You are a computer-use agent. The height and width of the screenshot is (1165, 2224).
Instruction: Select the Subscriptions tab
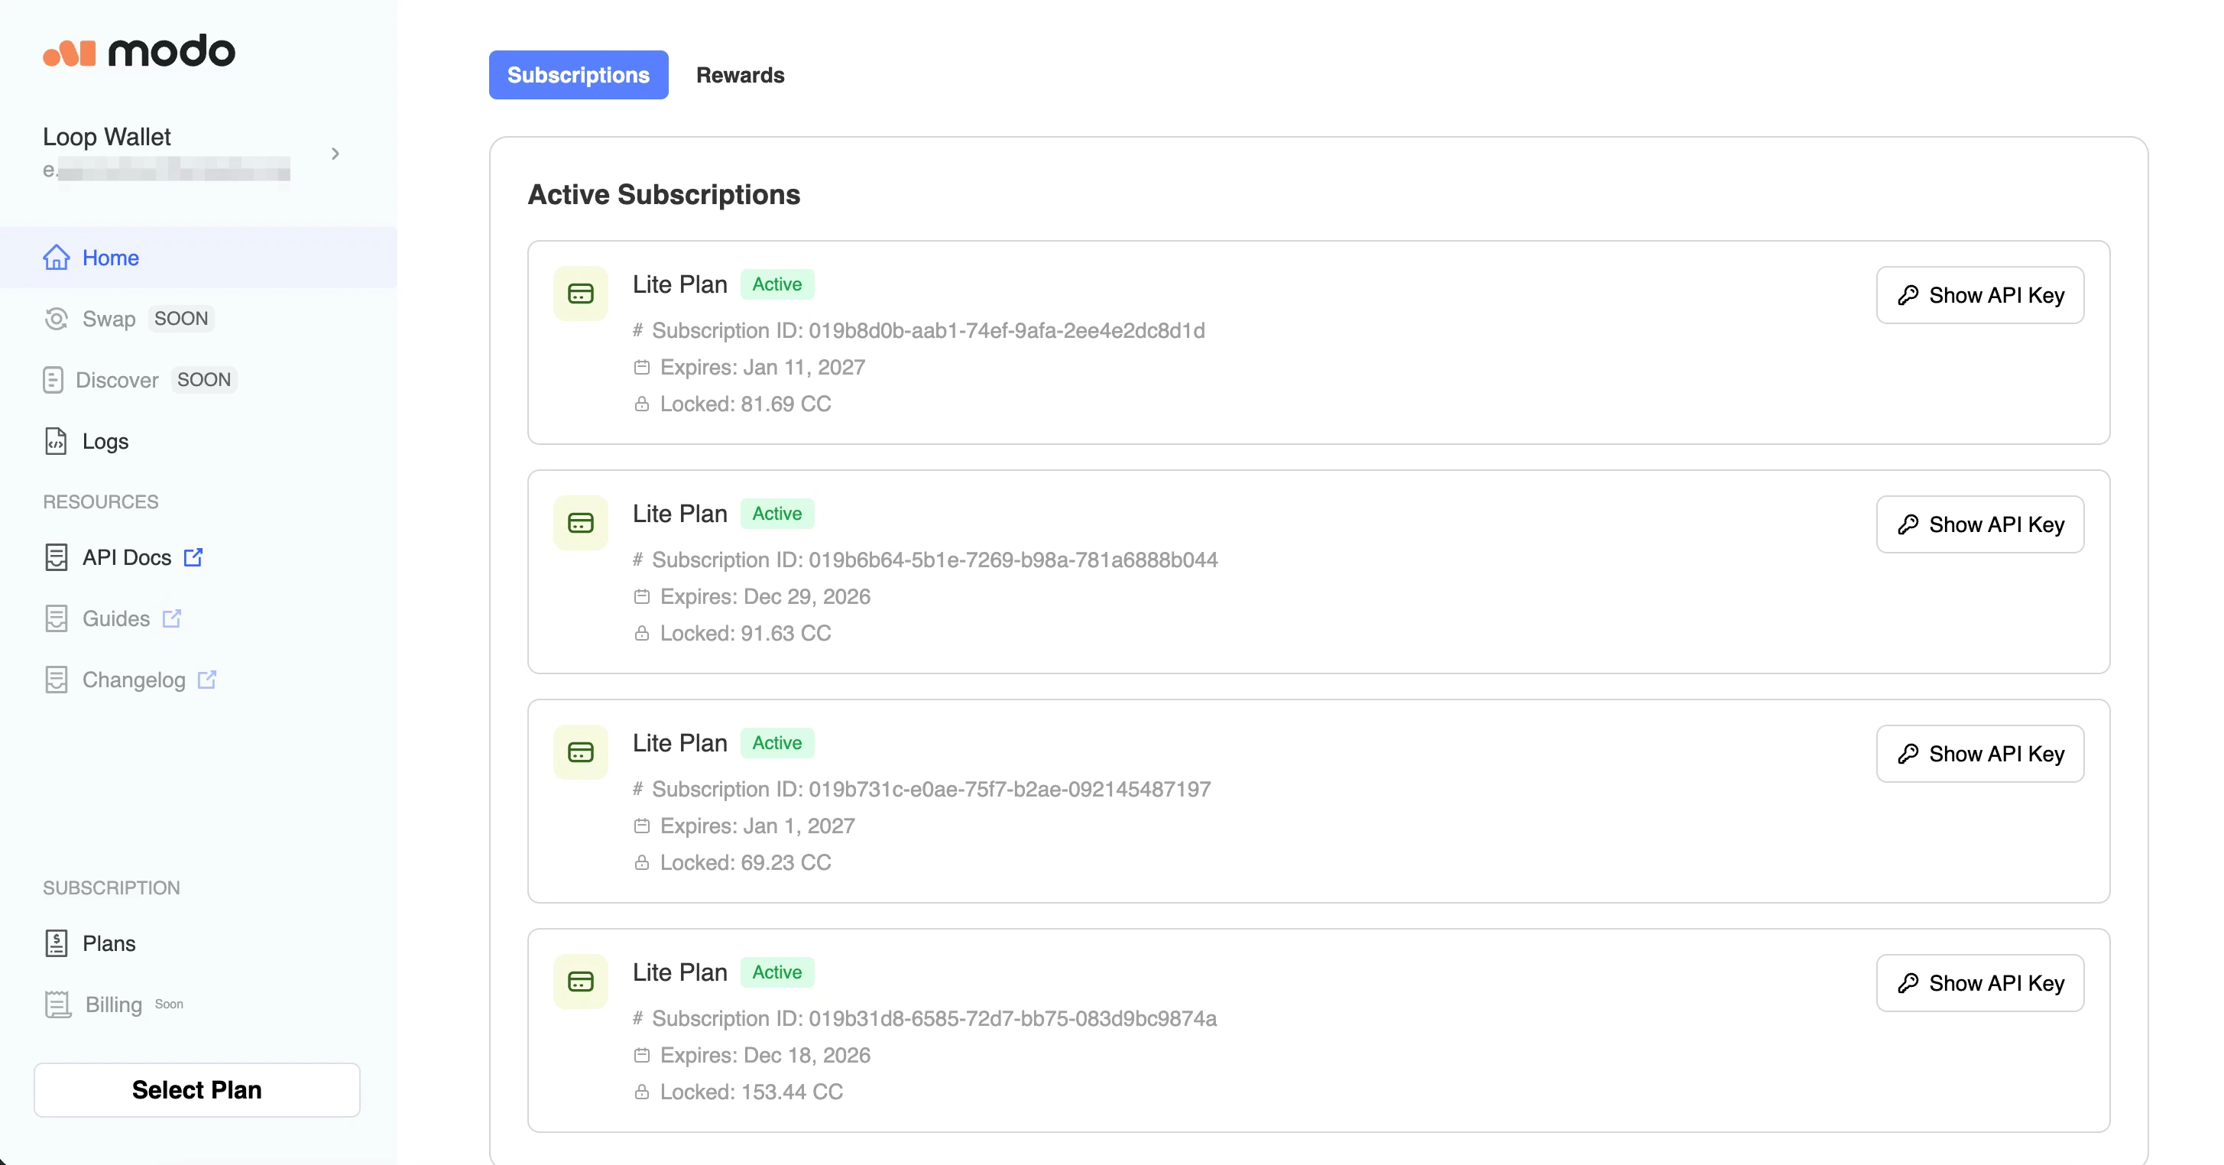pos(578,75)
